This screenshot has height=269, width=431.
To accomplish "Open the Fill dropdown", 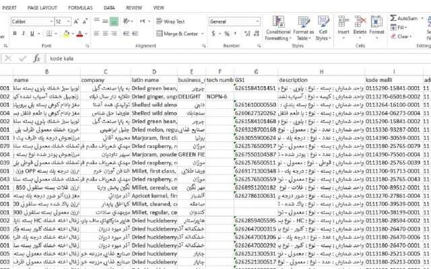I will click(x=399, y=28).
